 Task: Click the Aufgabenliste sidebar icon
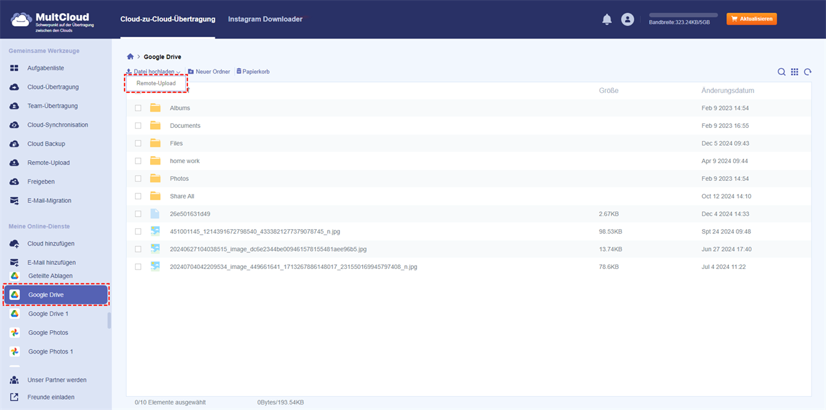point(14,68)
